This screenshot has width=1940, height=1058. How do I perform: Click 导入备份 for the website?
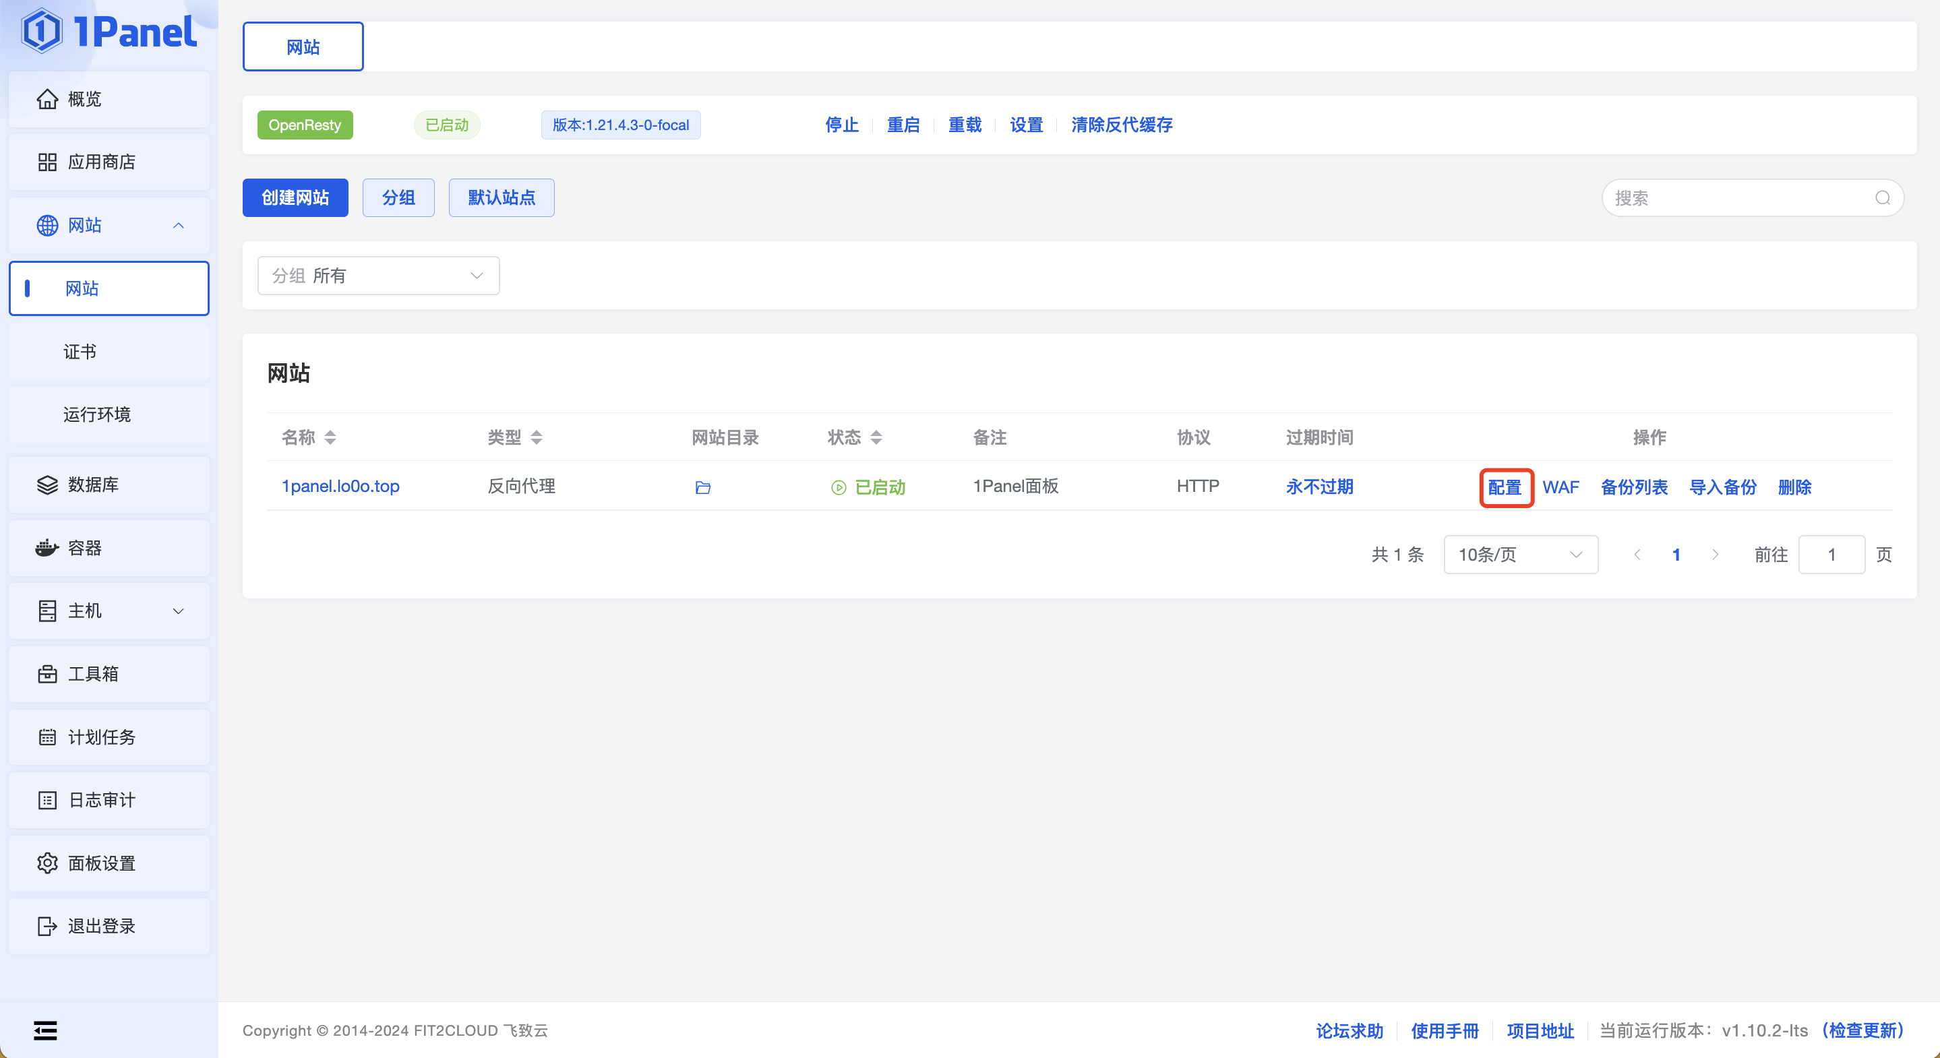1723,487
